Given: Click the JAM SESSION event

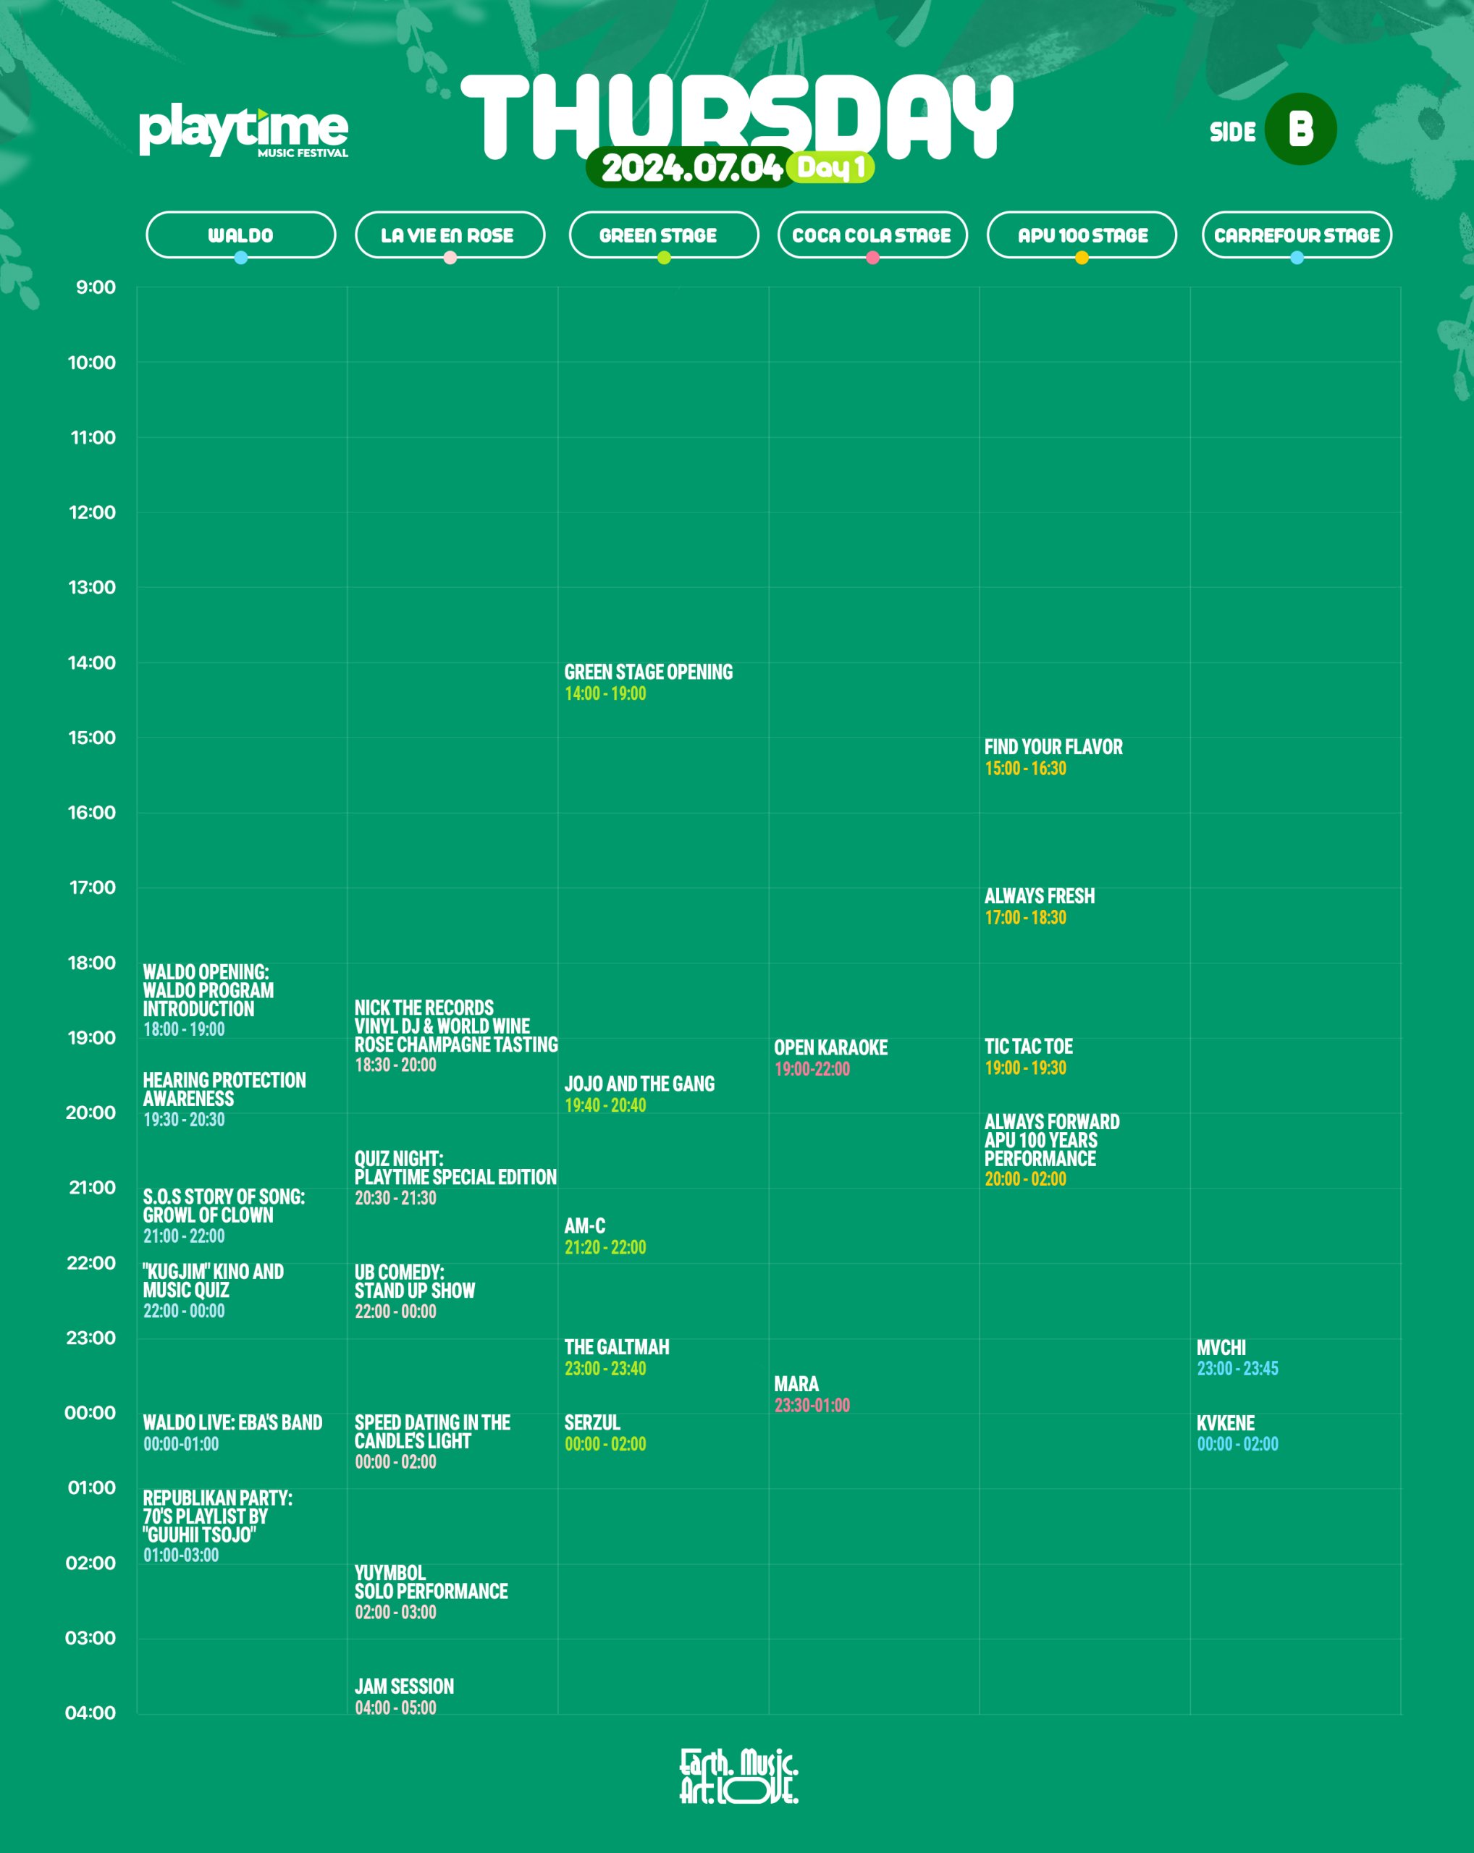Looking at the screenshot, I should tap(404, 1697).
